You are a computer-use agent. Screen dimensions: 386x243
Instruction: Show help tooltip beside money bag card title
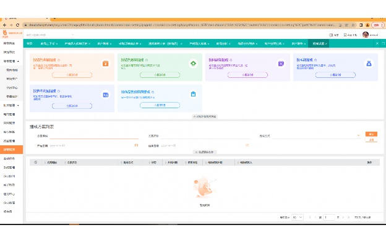click(315, 60)
